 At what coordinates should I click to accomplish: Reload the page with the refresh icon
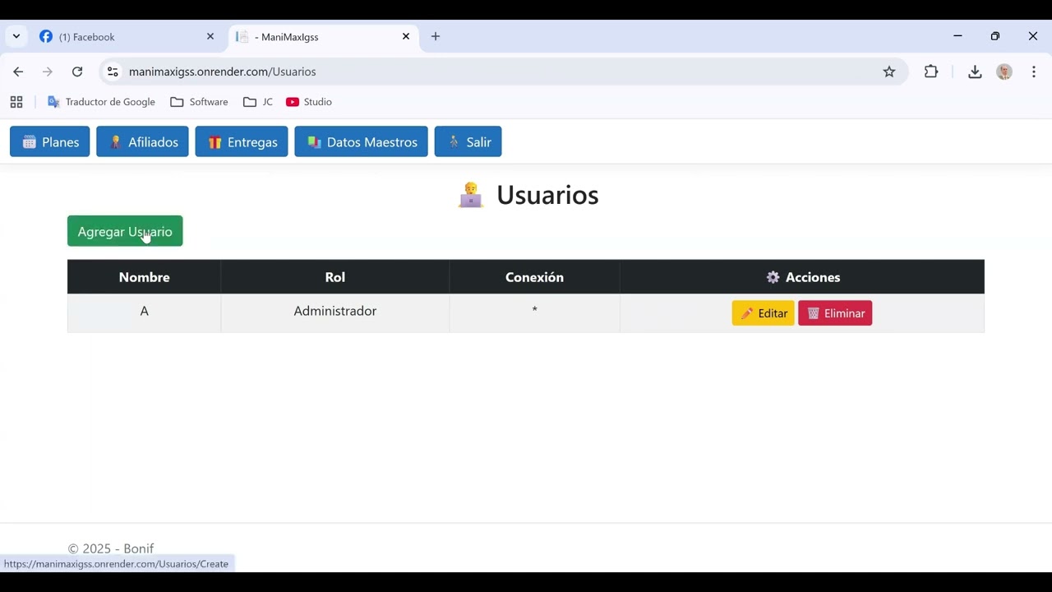point(77,72)
